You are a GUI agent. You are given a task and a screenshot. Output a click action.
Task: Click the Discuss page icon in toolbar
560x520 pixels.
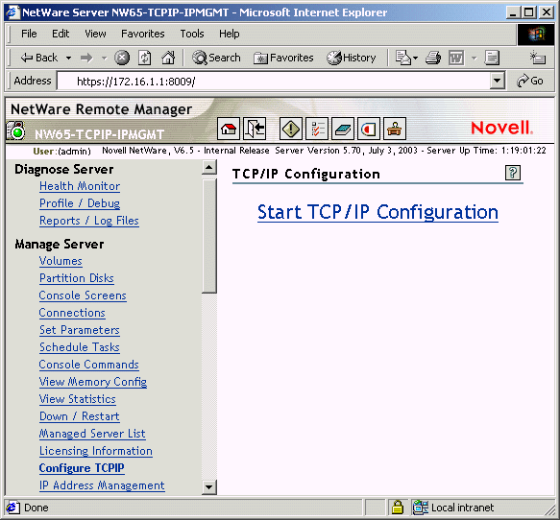pos(492,58)
